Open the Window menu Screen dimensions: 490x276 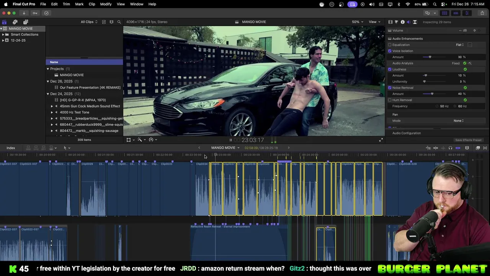tap(137, 4)
